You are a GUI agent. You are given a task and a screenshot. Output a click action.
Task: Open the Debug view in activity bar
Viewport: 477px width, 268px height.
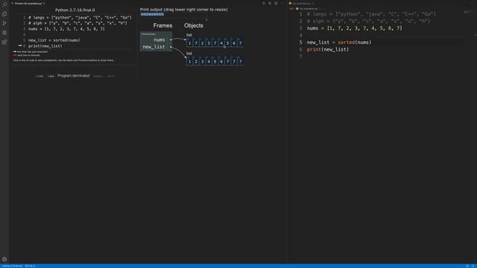click(4, 33)
